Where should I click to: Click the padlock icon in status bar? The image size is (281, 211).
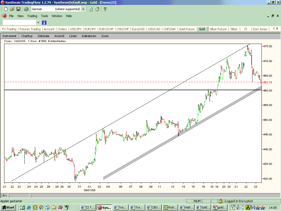(x=221, y=201)
